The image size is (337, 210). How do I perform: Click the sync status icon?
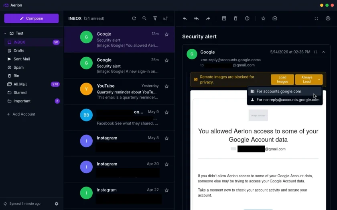[5, 204]
